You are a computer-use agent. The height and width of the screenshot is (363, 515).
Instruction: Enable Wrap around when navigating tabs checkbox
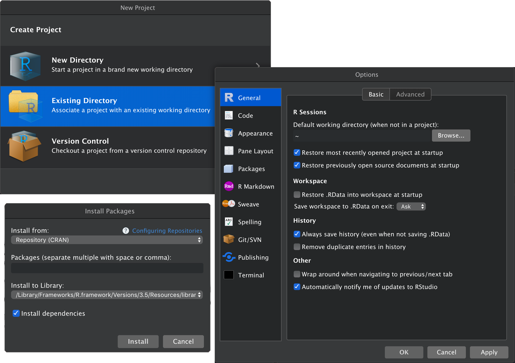(297, 274)
